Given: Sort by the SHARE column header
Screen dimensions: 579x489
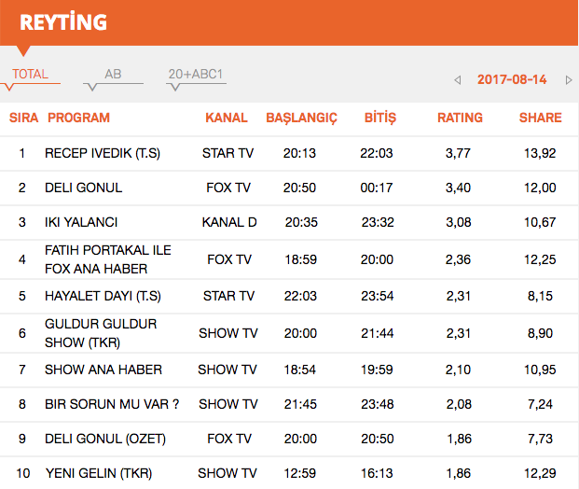Looking at the screenshot, I should coord(540,118).
